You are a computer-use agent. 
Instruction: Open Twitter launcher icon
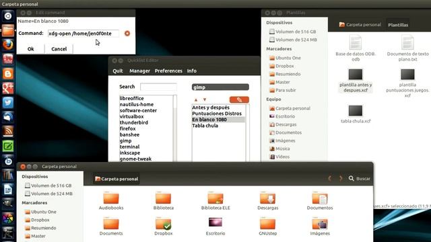8,103
